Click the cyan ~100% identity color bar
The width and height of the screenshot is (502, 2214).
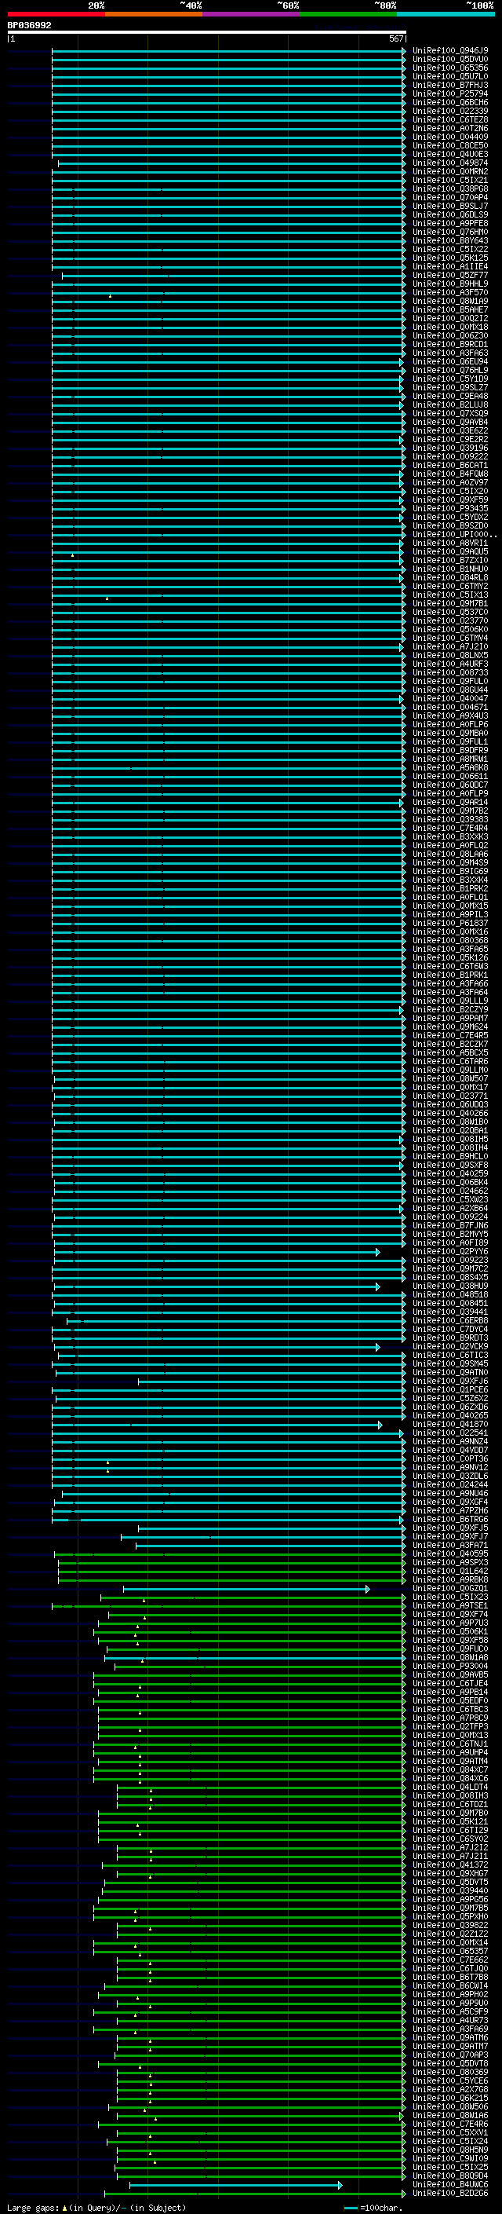[446, 14]
